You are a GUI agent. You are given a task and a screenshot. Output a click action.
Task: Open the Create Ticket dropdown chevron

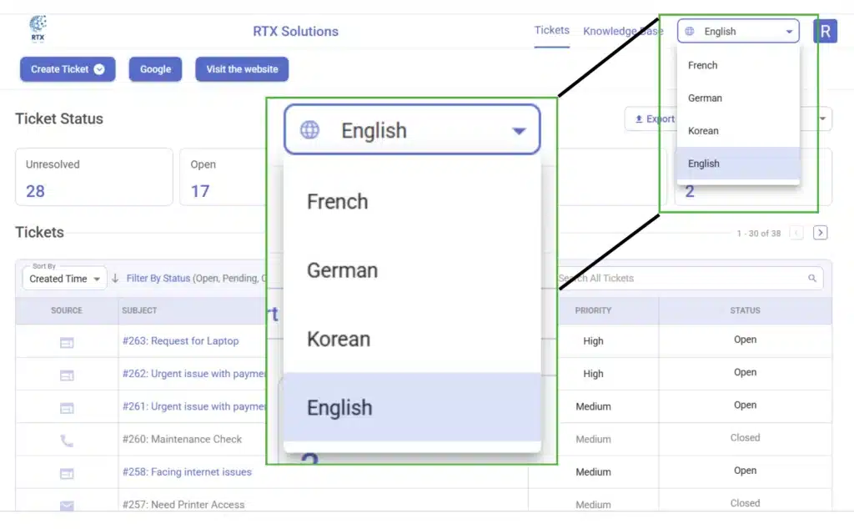99,69
